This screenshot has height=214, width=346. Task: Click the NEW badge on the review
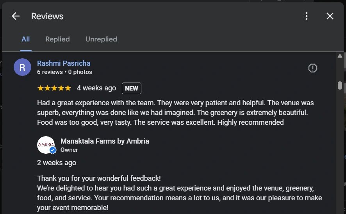point(131,88)
